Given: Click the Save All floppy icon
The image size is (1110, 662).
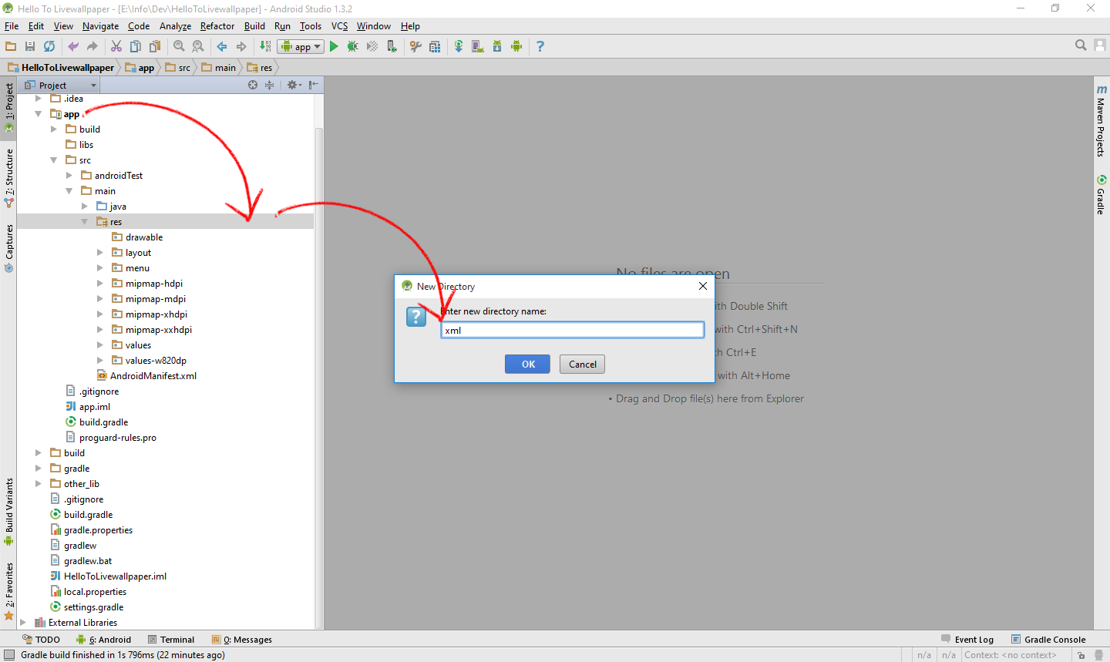Looking at the screenshot, I should [30, 46].
